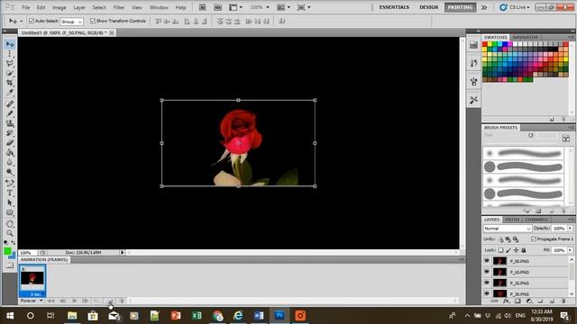Lock image pixels
Screen dimensions: 577x324
(x=508, y=250)
